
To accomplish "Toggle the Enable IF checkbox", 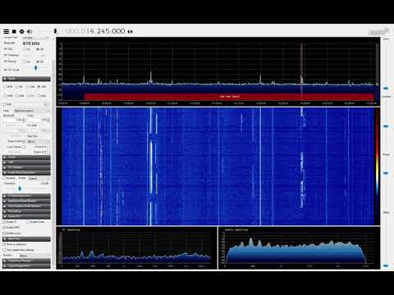I will (4, 222).
